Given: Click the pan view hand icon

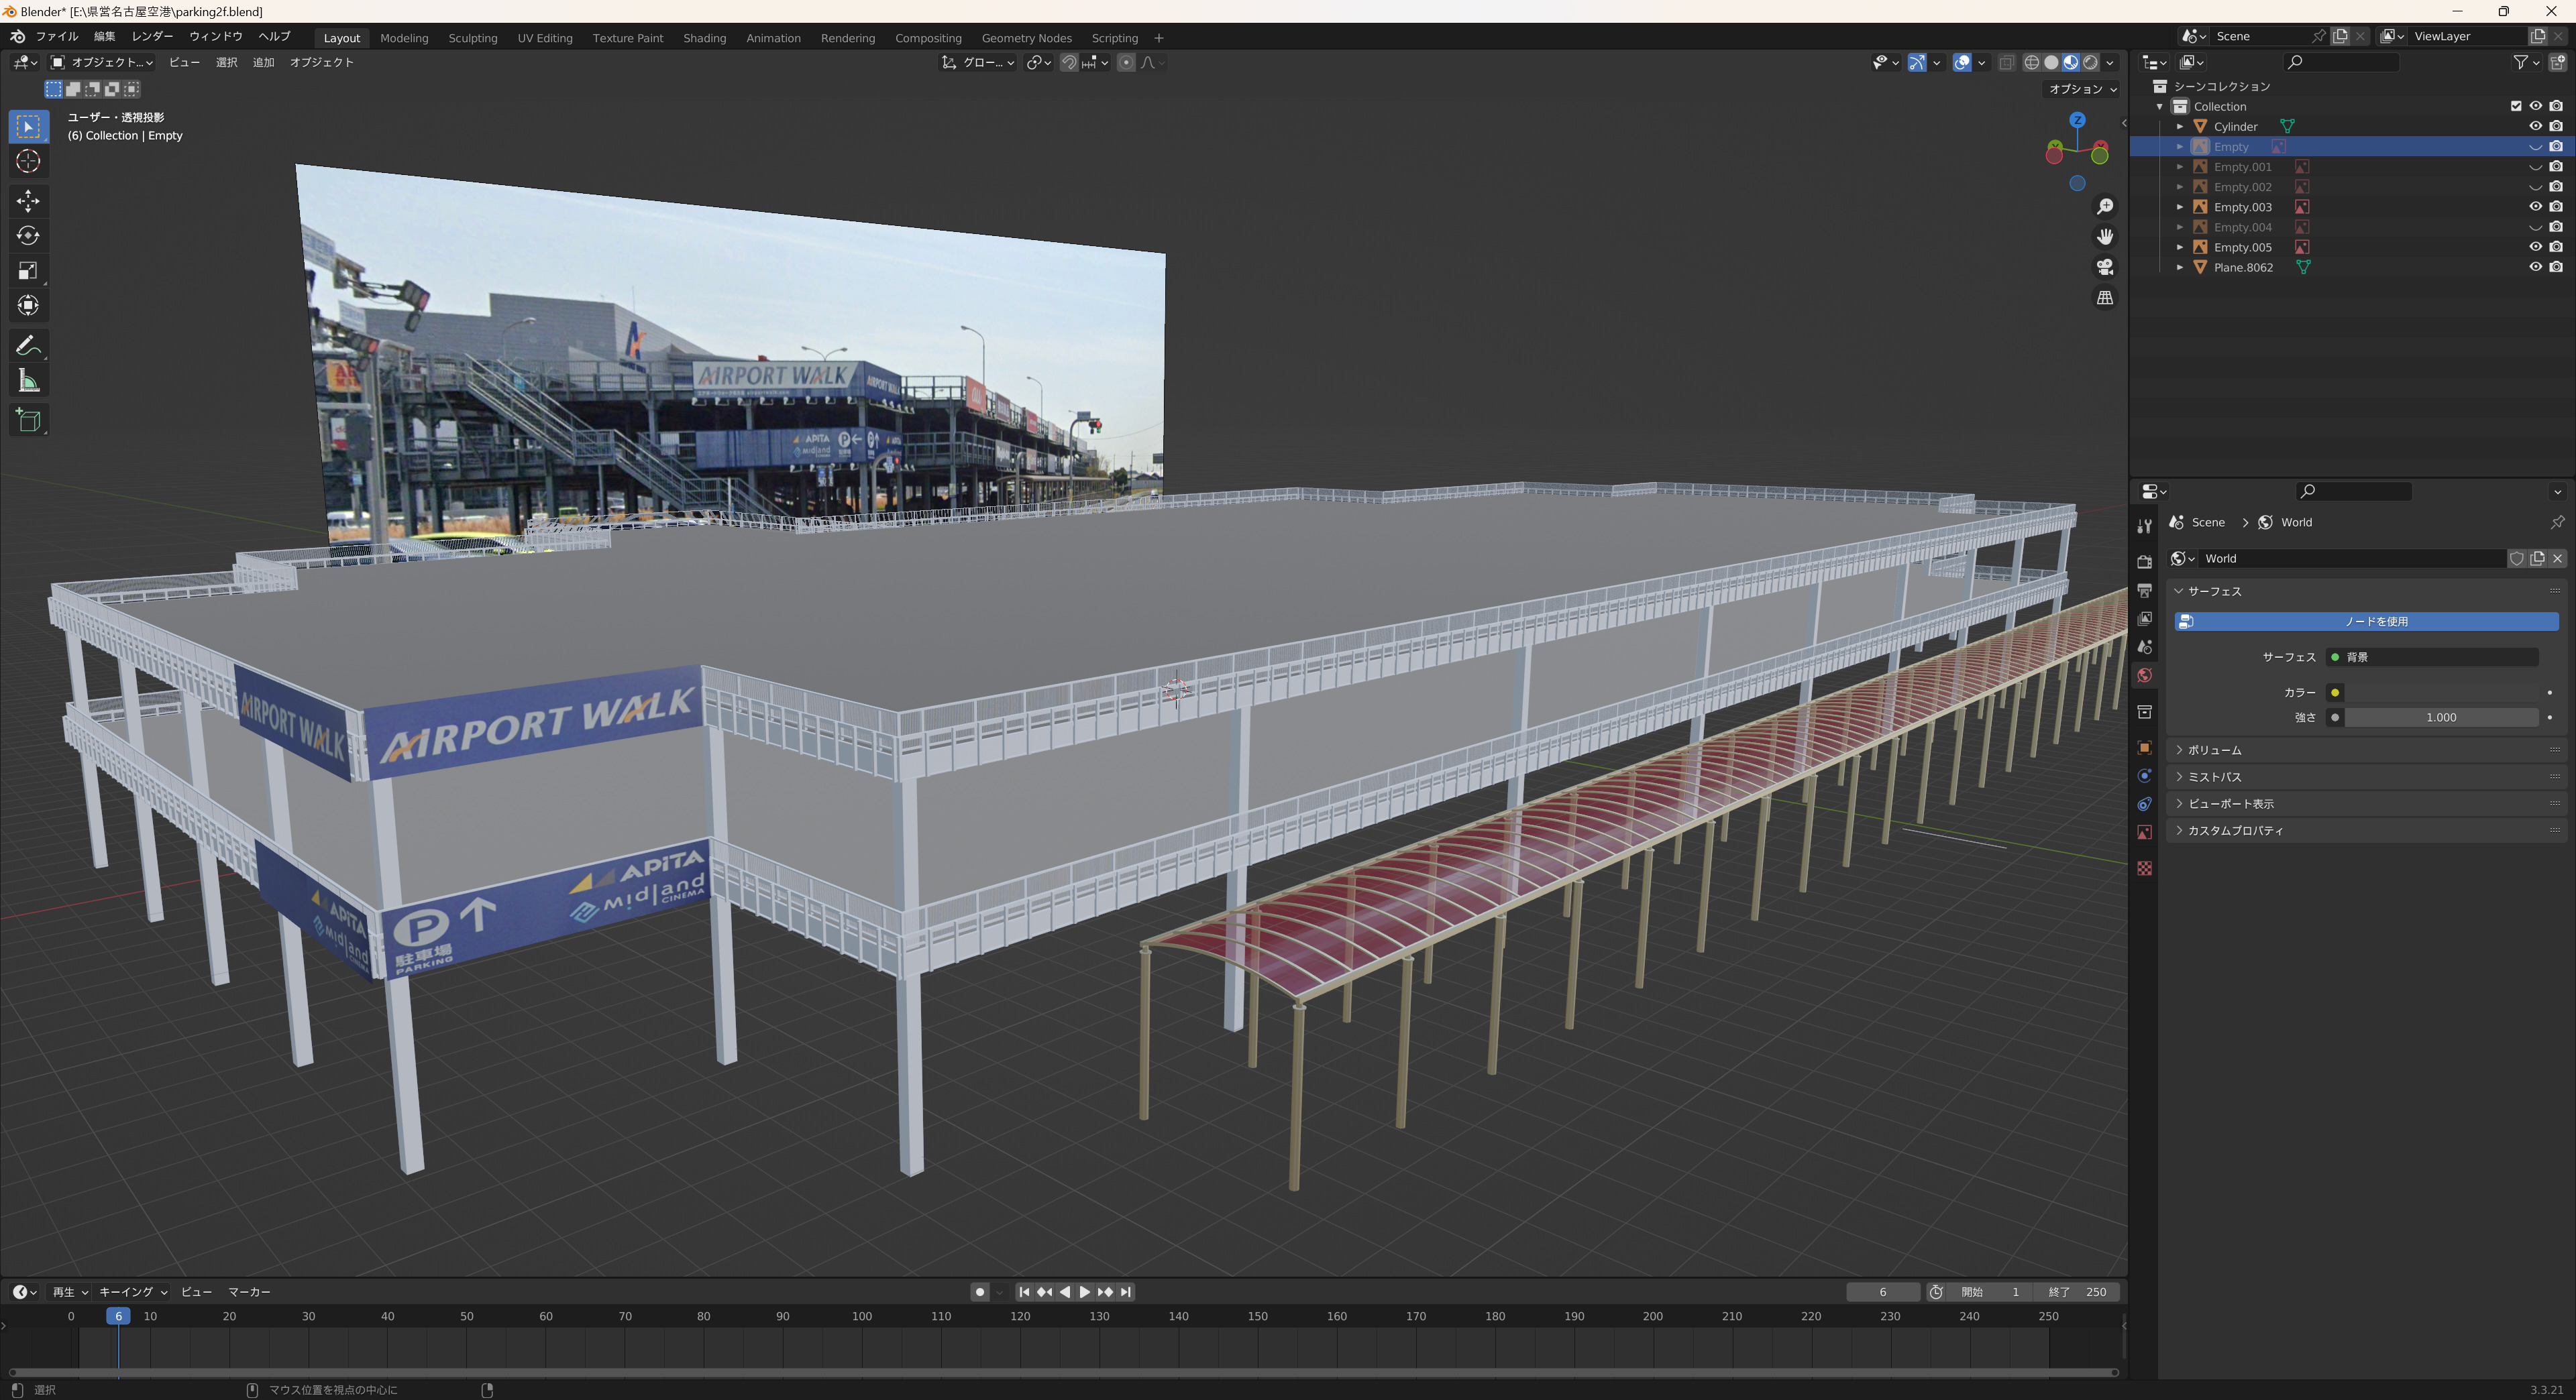Looking at the screenshot, I should click(2105, 236).
